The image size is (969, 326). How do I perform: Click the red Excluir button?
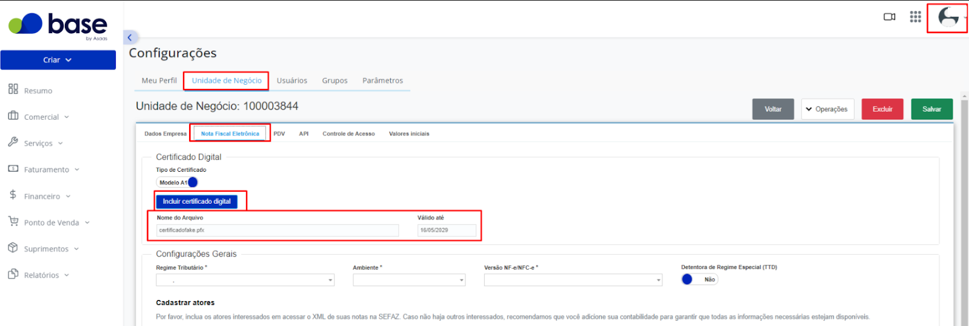point(882,109)
